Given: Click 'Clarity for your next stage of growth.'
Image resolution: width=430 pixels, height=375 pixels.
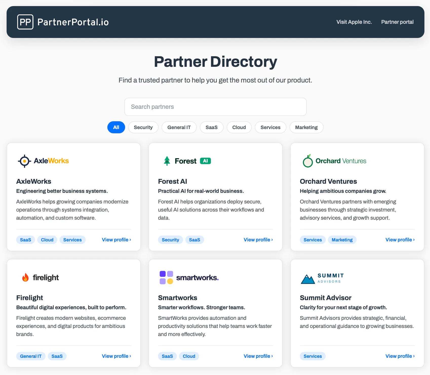Looking at the screenshot, I should tap(343, 307).
